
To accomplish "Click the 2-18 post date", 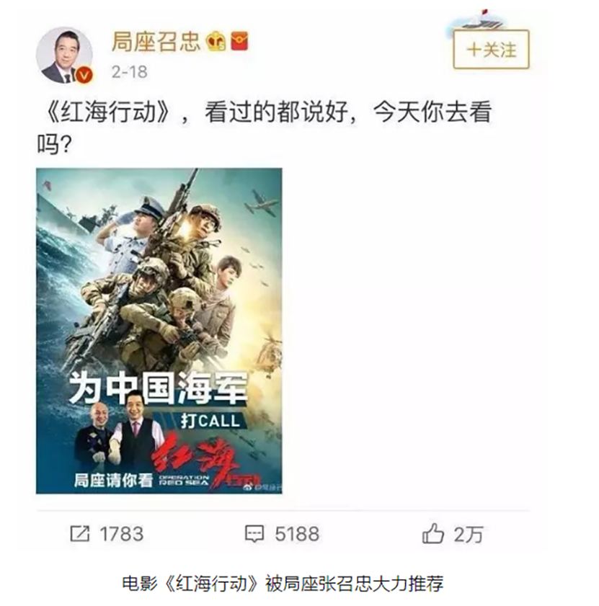I will click(130, 72).
